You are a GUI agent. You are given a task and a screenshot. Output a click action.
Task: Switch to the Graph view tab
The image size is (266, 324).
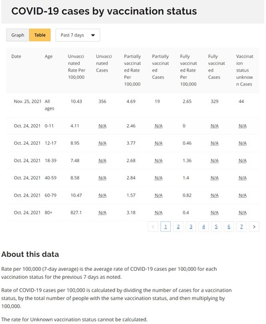pyautogui.click(x=17, y=35)
